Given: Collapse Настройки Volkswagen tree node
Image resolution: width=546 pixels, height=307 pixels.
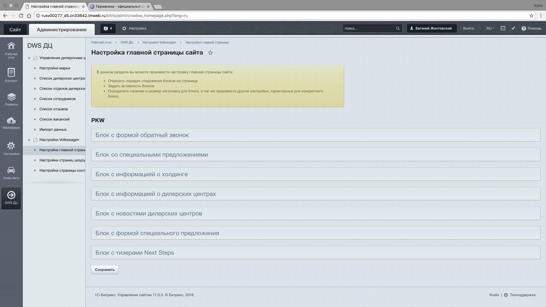Looking at the screenshot, I should [x=29, y=140].
